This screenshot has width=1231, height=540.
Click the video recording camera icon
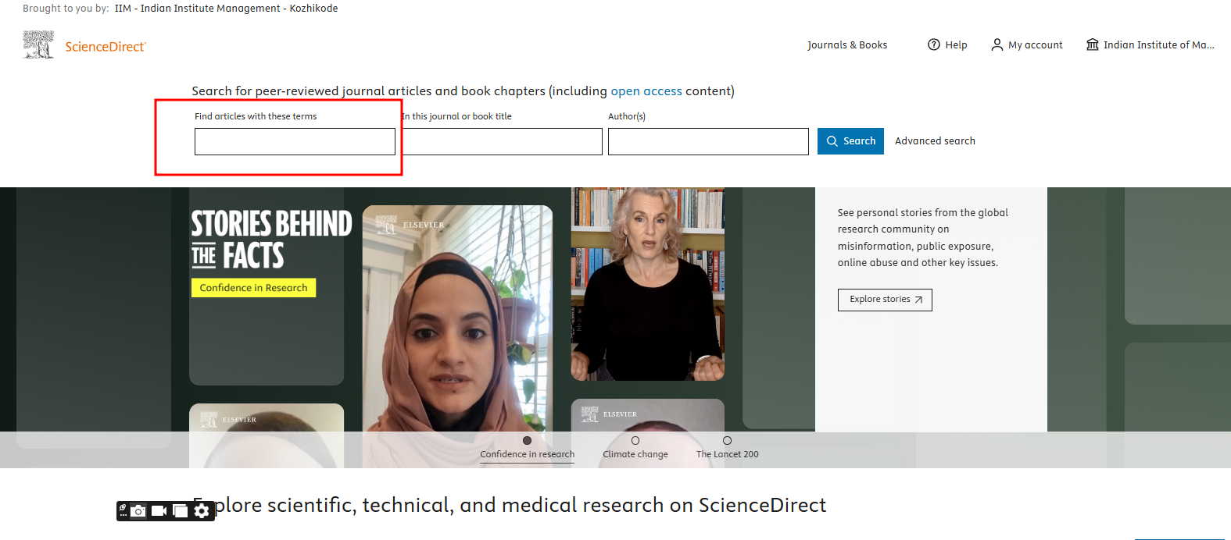pyautogui.click(x=159, y=511)
